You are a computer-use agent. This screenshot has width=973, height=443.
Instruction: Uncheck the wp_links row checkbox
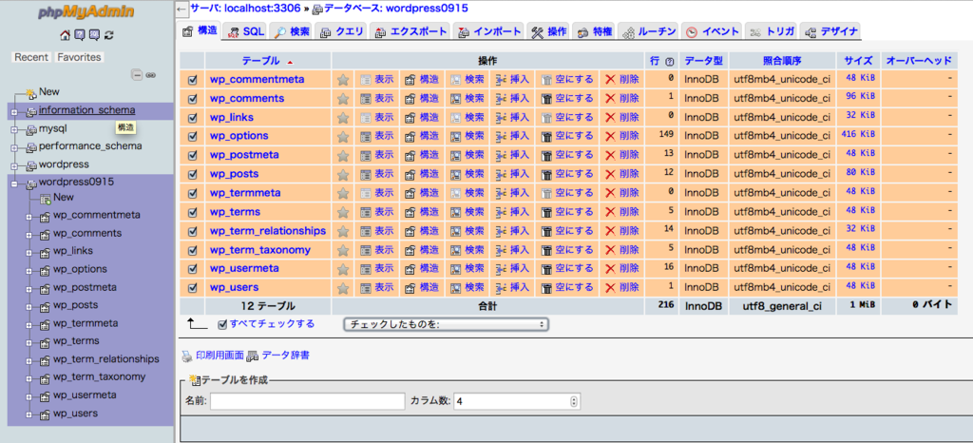(x=192, y=117)
